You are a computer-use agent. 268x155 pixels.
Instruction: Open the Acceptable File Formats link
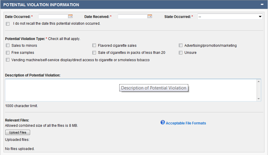pyautogui.click(x=186, y=123)
